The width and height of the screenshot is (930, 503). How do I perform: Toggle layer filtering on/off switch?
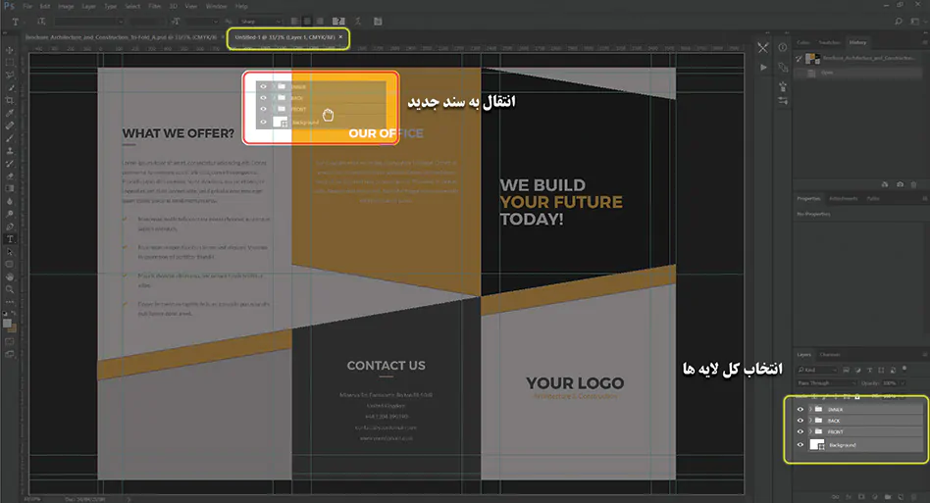coord(904,369)
